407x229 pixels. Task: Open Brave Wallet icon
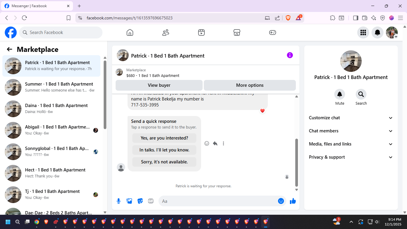tap(364, 18)
